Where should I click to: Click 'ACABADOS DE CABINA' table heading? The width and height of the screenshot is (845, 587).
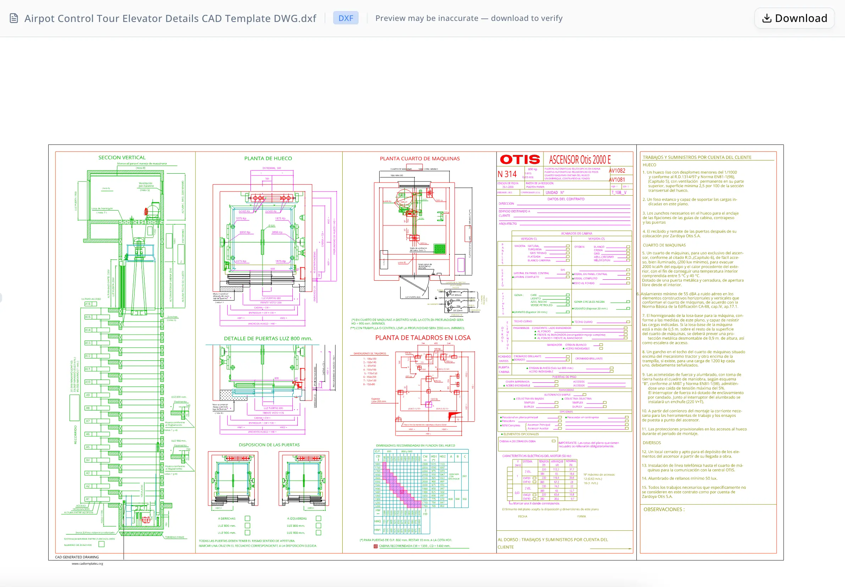(576, 233)
